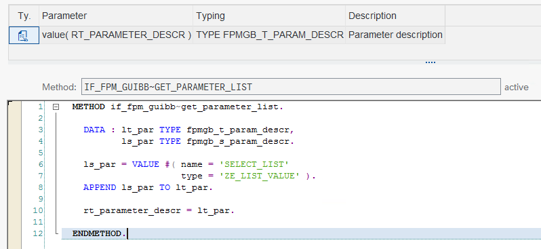Image resolution: width=541 pixels, height=249 pixels.
Task: Click the blue dotted splitter handle
Action: (430, 62)
